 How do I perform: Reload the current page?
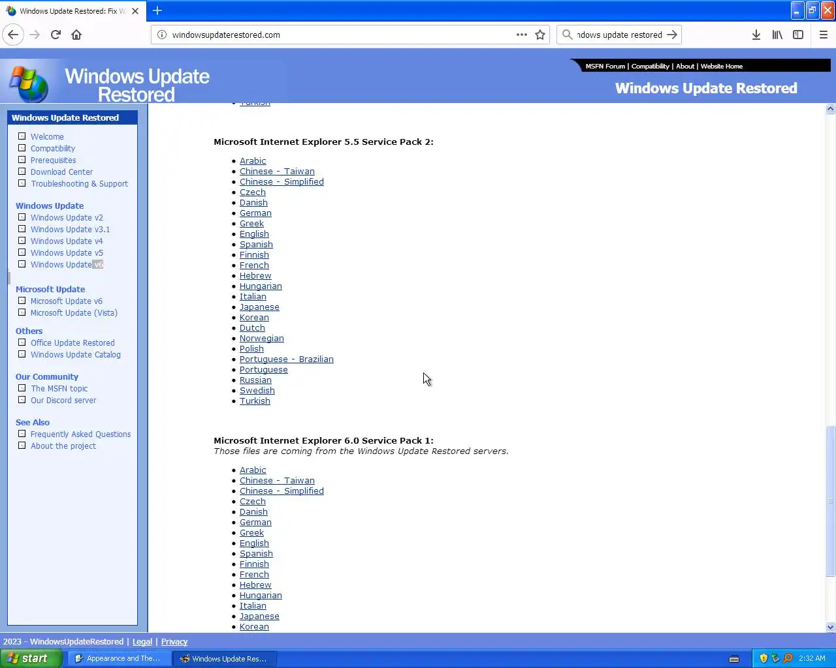pyautogui.click(x=56, y=35)
